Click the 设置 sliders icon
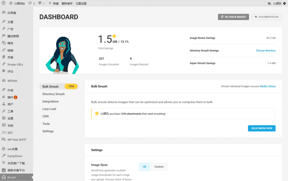 tap(4, 118)
